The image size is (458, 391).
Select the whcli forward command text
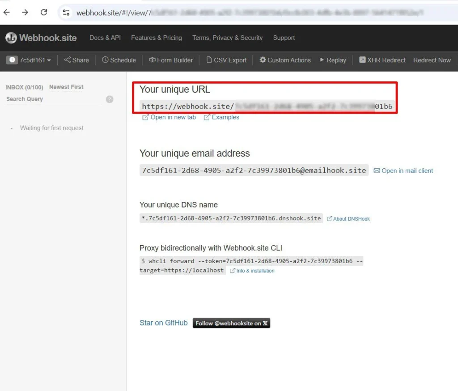pos(251,265)
